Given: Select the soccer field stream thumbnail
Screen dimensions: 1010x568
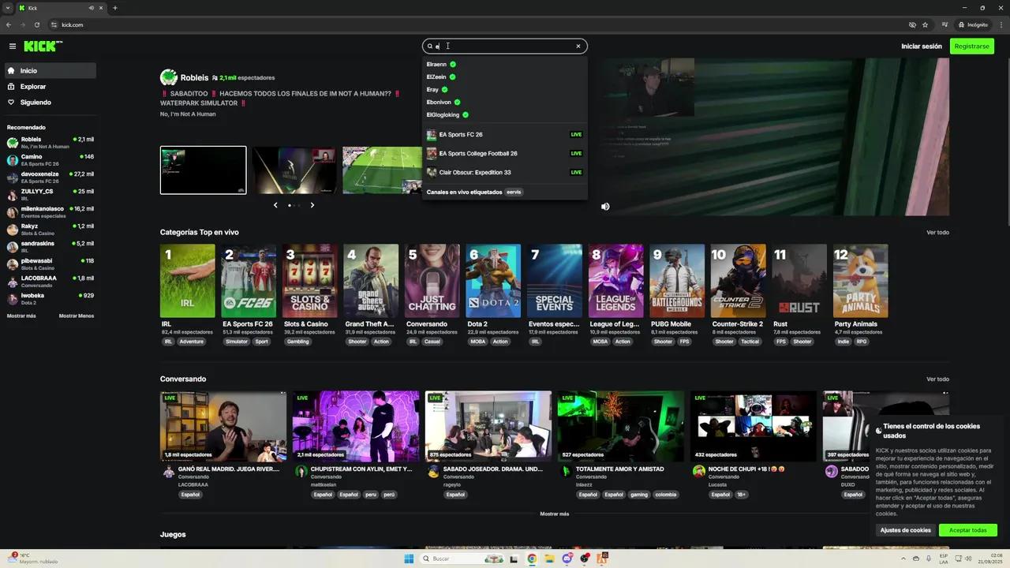Looking at the screenshot, I should (383, 170).
